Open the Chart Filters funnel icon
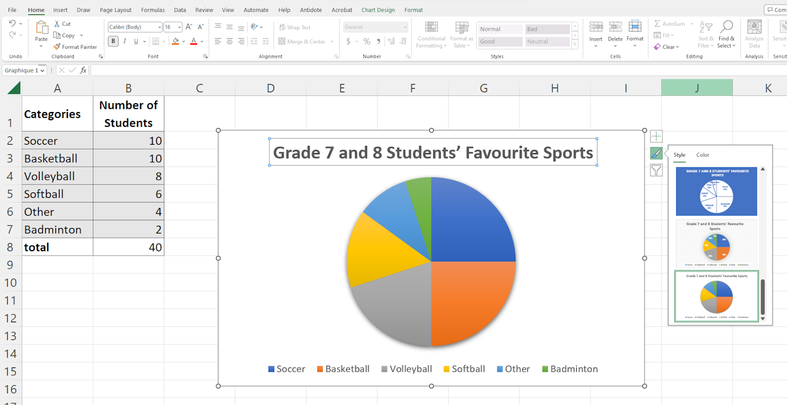The height and width of the screenshot is (405, 787). coord(656,170)
